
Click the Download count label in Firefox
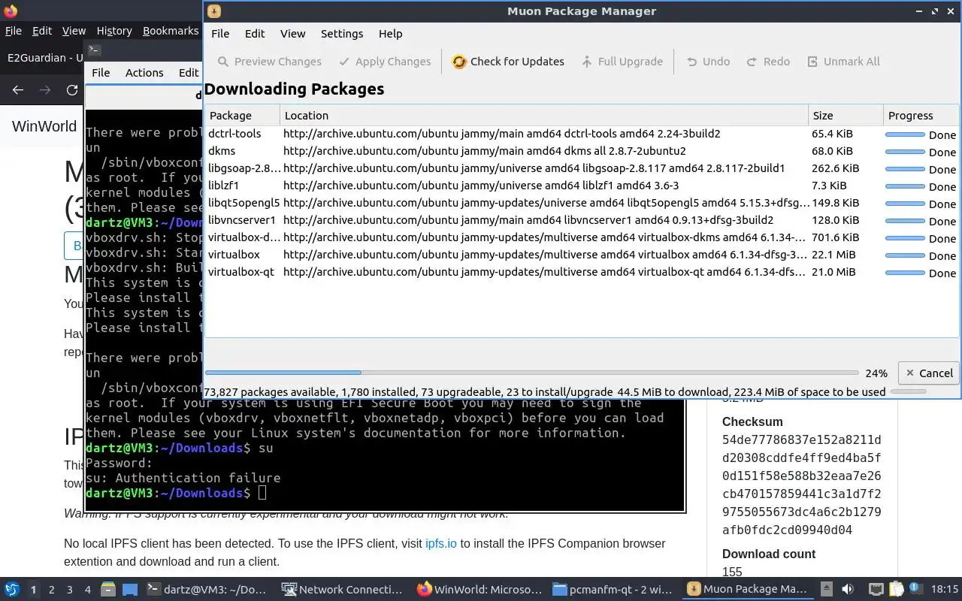click(769, 554)
